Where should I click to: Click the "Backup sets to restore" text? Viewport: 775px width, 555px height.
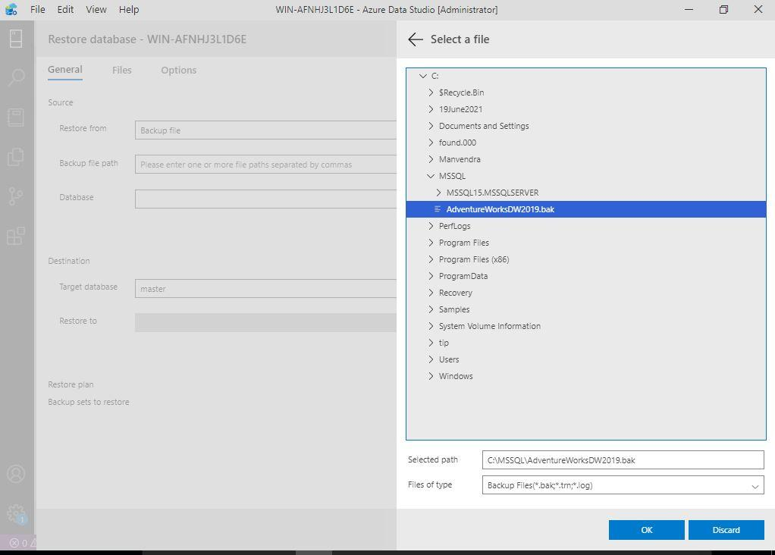89,402
